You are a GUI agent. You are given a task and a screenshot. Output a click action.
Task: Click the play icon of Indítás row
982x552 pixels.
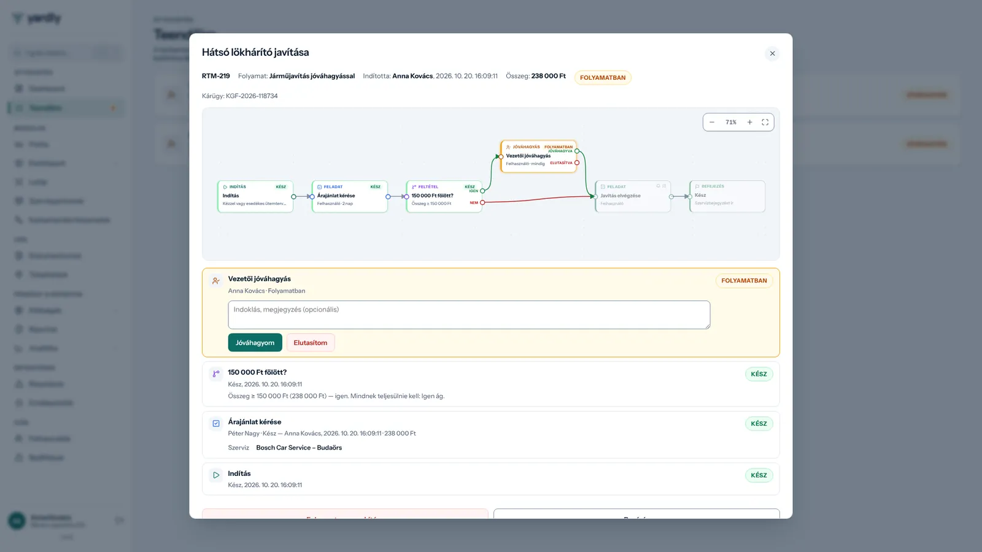pos(216,475)
